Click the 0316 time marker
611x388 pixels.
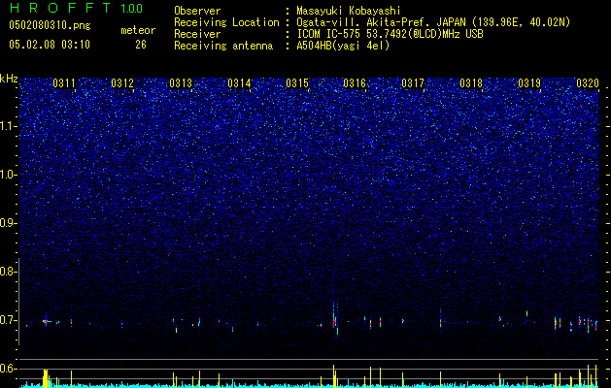pyautogui.click(x=355, y=83)
